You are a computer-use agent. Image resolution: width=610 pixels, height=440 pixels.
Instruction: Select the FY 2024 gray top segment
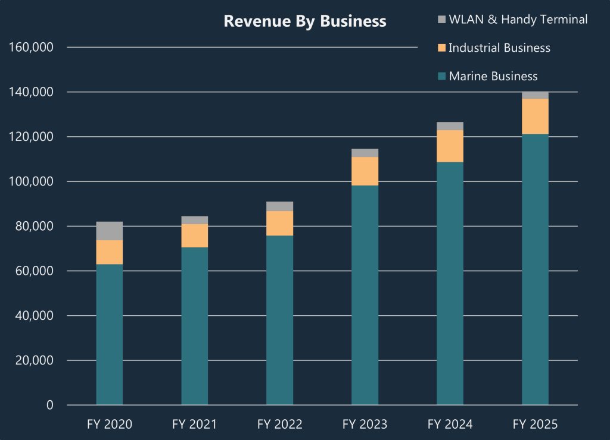[x=449, y=126]
